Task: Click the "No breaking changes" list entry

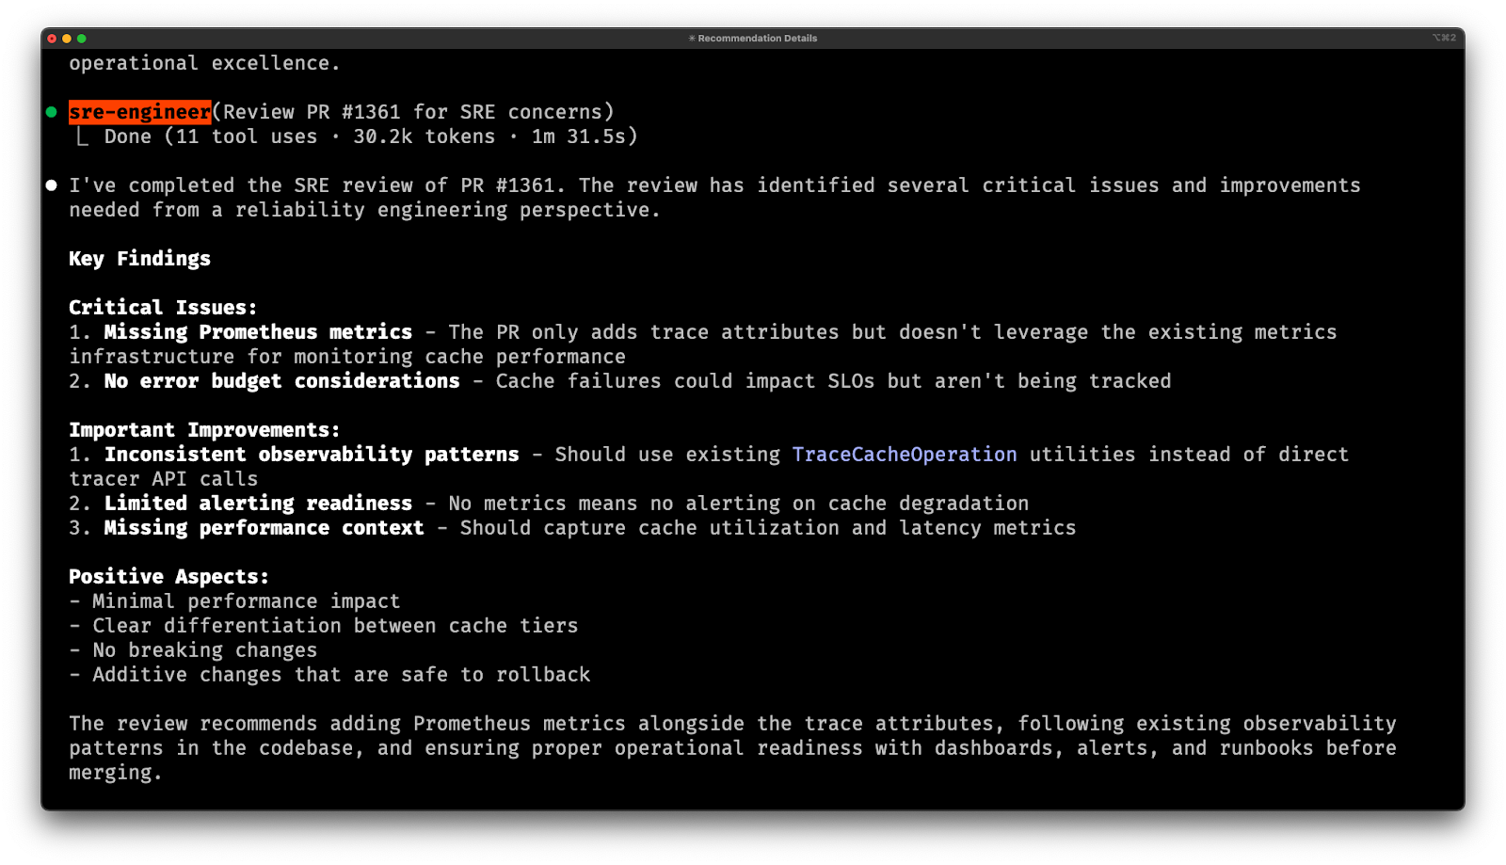Action: (204, 650)
